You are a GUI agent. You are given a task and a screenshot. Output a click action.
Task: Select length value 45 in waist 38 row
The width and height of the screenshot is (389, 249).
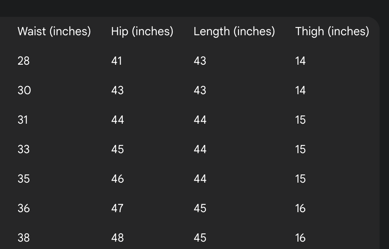(x=200, y=238)
